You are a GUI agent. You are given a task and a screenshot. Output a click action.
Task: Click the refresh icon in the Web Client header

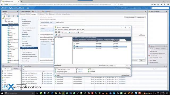click(x=125, y=8)
